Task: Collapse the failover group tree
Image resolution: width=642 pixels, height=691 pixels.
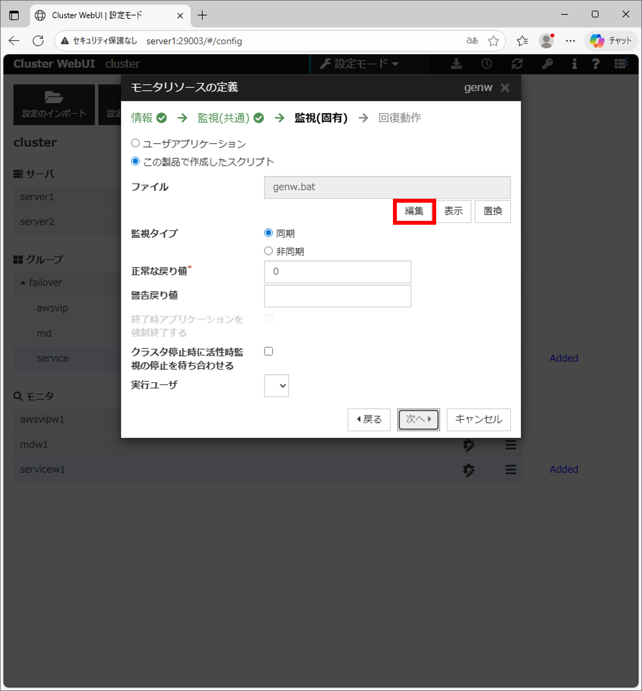Action: click(23, 283)
